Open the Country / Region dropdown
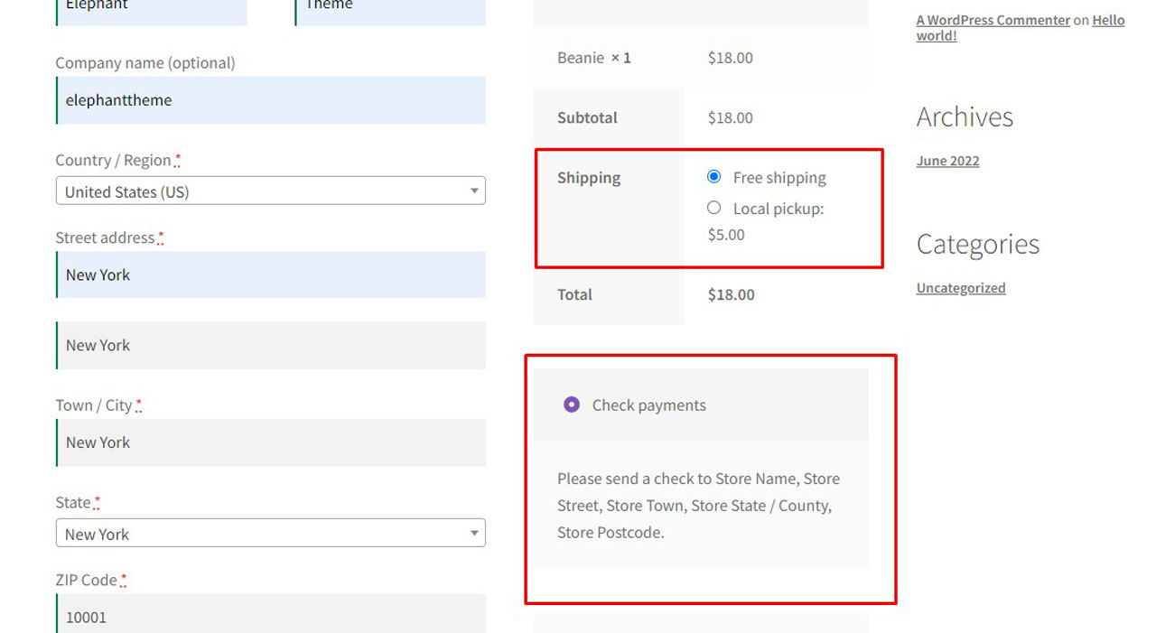The width and height of the screenshot is (1156, 633). pyautogui.click(x=270, y=191)
